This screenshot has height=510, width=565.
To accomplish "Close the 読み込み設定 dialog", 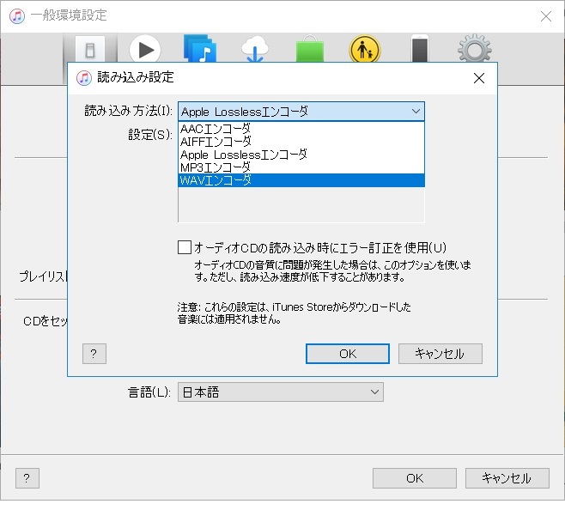I will pyautogui.click(x=479, y=78).
